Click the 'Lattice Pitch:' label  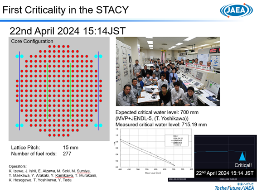point(25,148)
